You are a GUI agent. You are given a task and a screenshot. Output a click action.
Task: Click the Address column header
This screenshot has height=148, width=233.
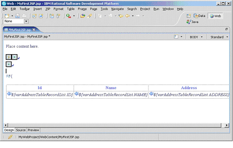point(189,88)
